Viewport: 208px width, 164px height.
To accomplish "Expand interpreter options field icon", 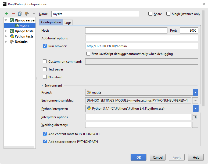I will (x=195, y=117).
